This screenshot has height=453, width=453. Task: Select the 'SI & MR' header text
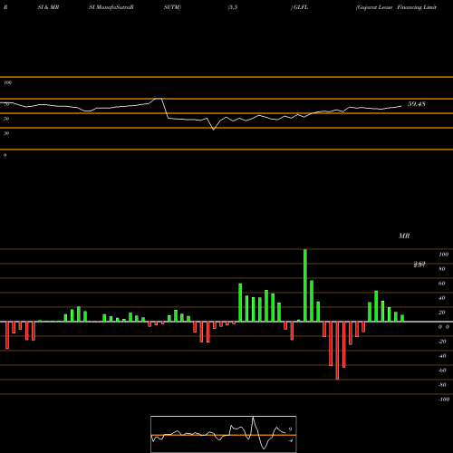(48, 7)
